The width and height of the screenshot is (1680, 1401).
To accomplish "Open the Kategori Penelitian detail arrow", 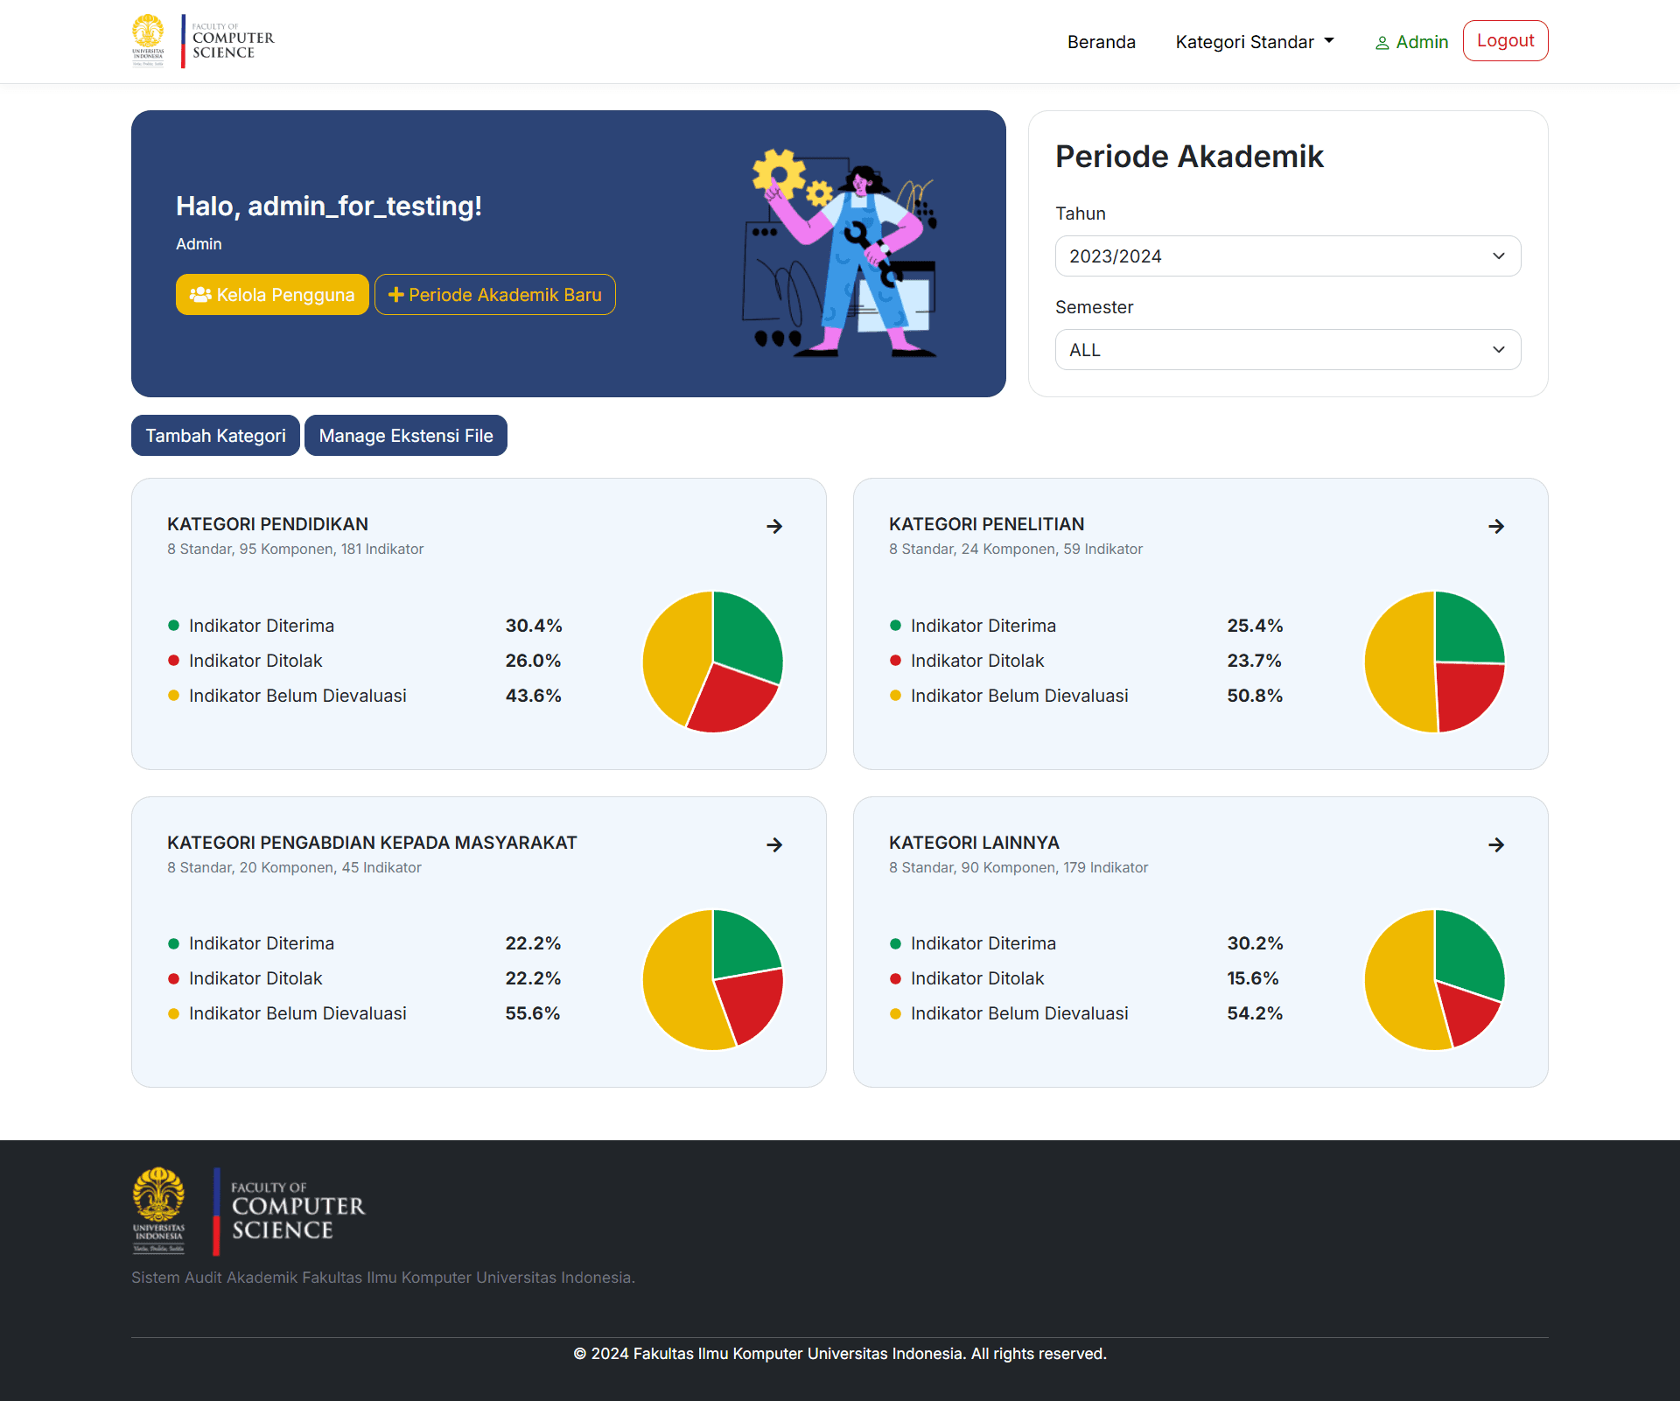I will pos(1496,526).
